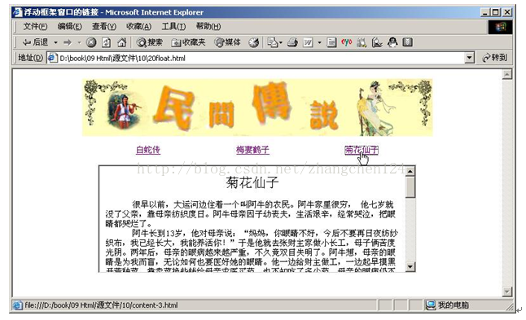Open the View (查看) menu
This screenshot has height=320, width=526.
pyautogui.click(x=104, y=27)
